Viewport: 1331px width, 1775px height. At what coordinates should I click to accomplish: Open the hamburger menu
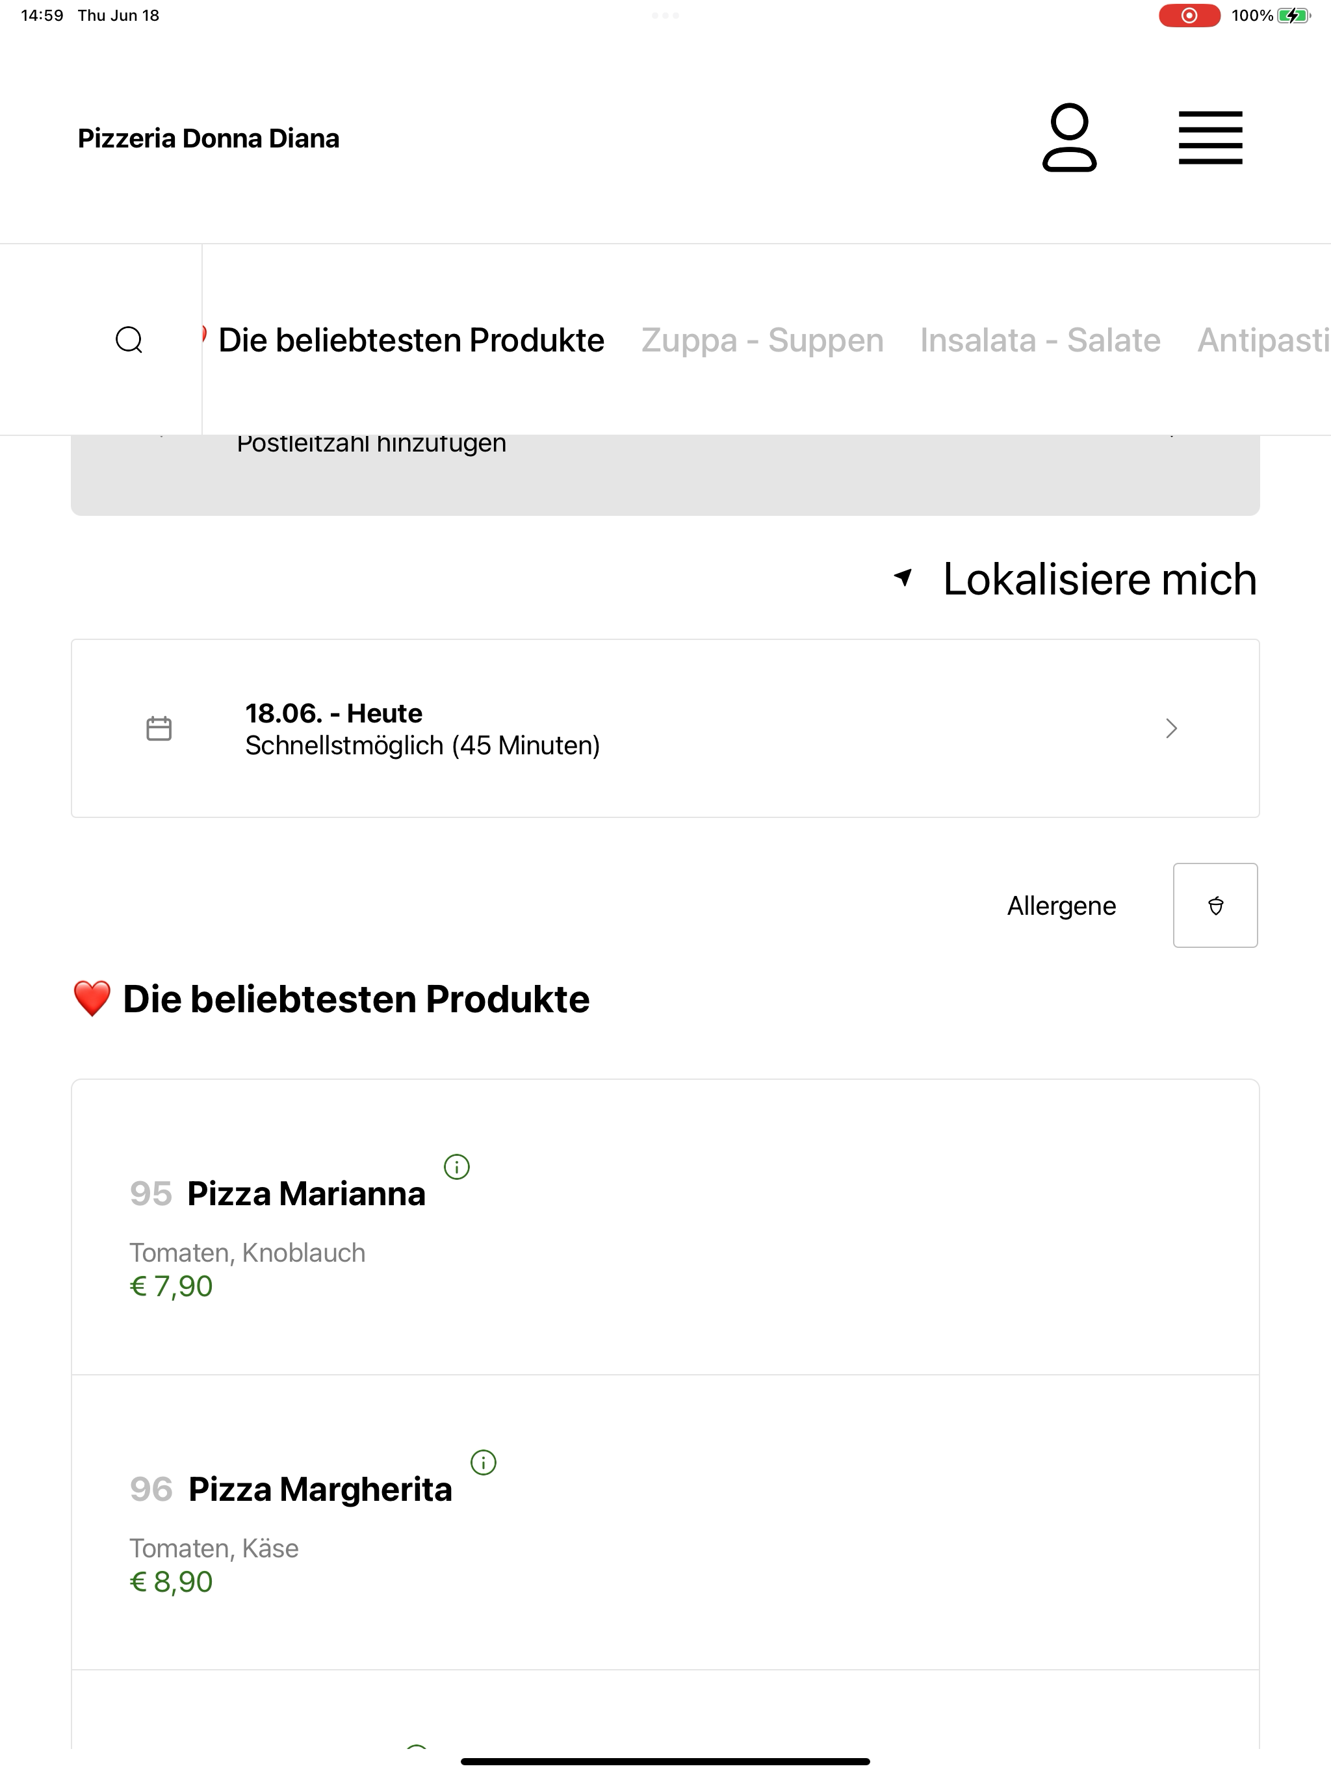point(1209,138)
